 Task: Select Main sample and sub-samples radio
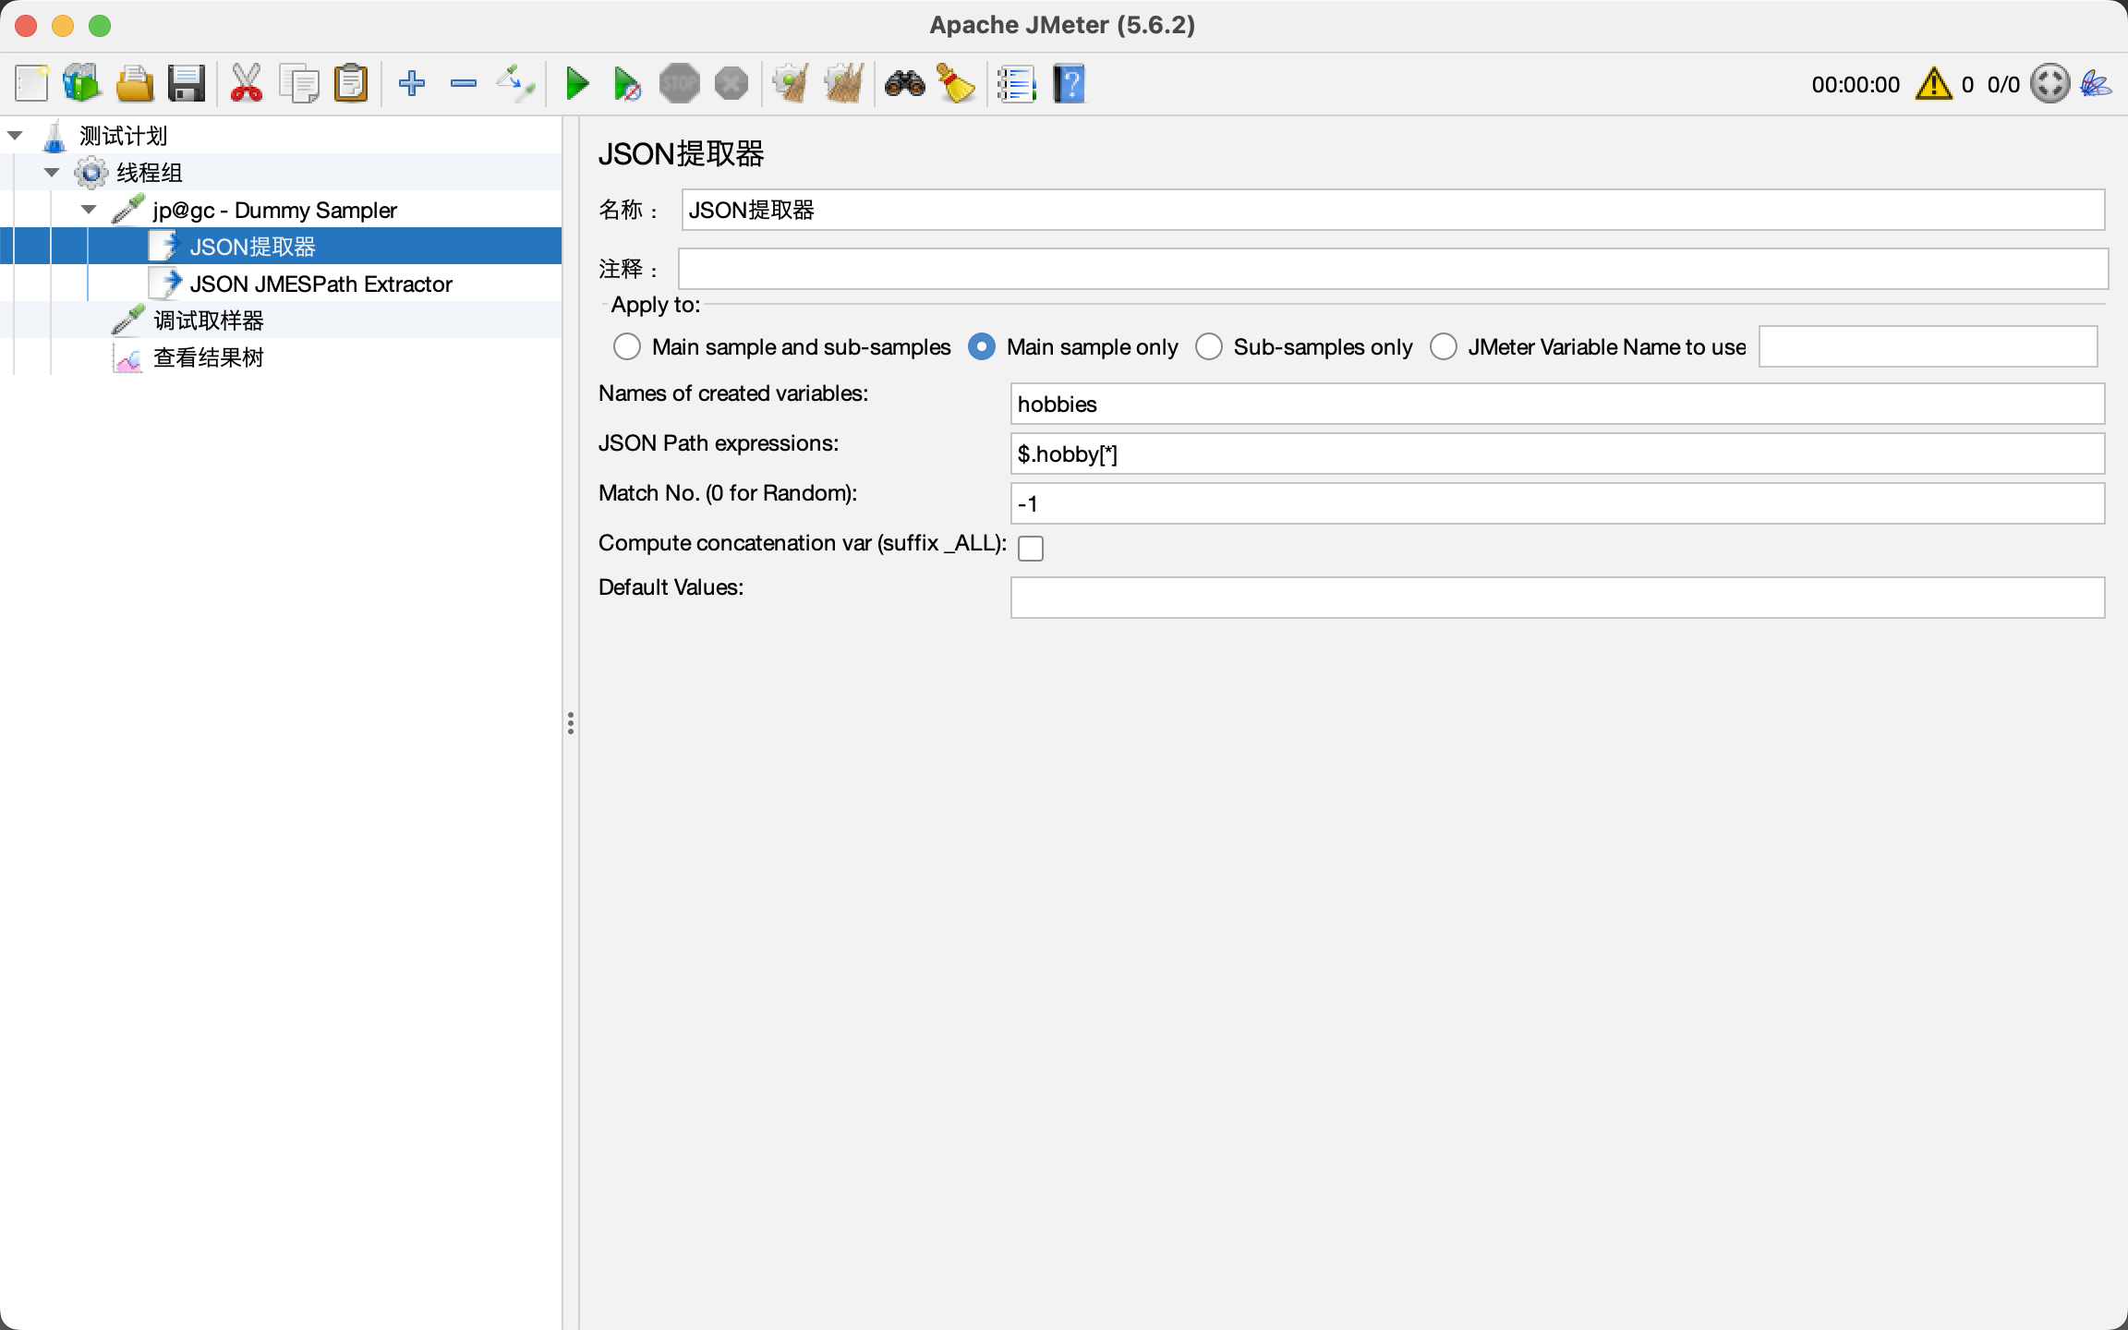[x=627, y=347]
